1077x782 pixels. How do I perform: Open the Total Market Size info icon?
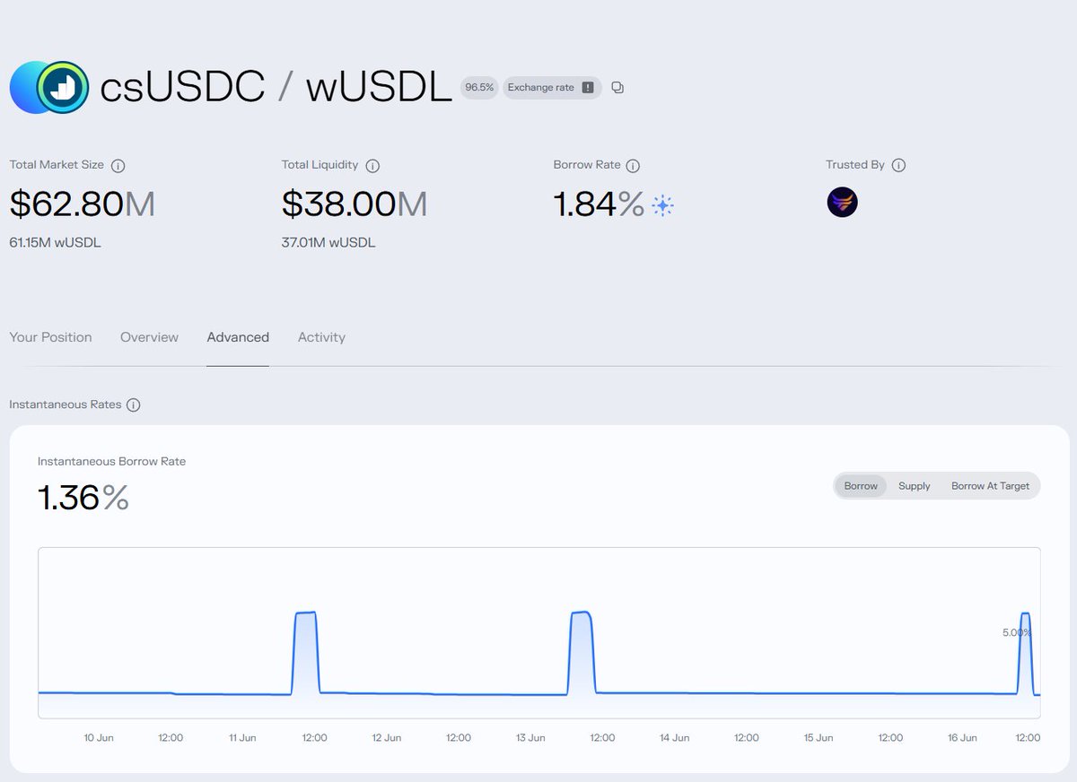118,166
